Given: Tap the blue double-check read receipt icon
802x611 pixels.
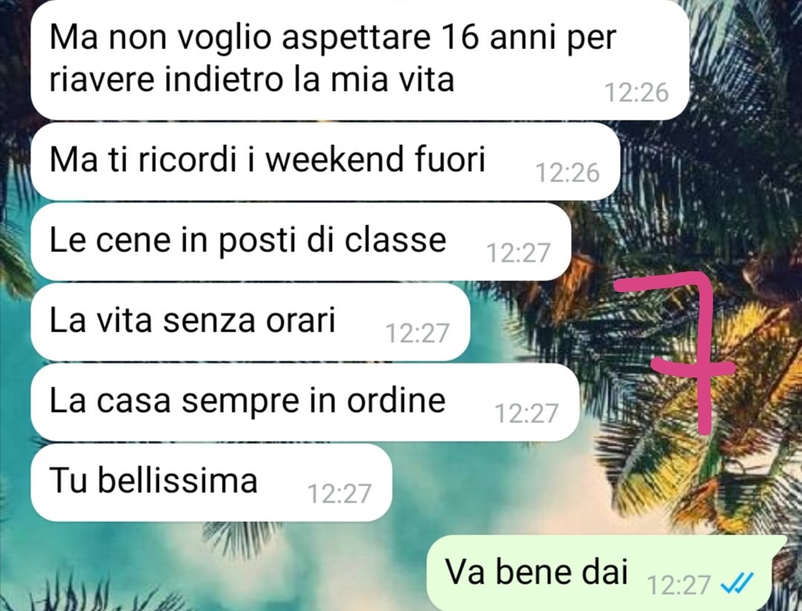Looking at the screenshot, I should click(737, 582).
